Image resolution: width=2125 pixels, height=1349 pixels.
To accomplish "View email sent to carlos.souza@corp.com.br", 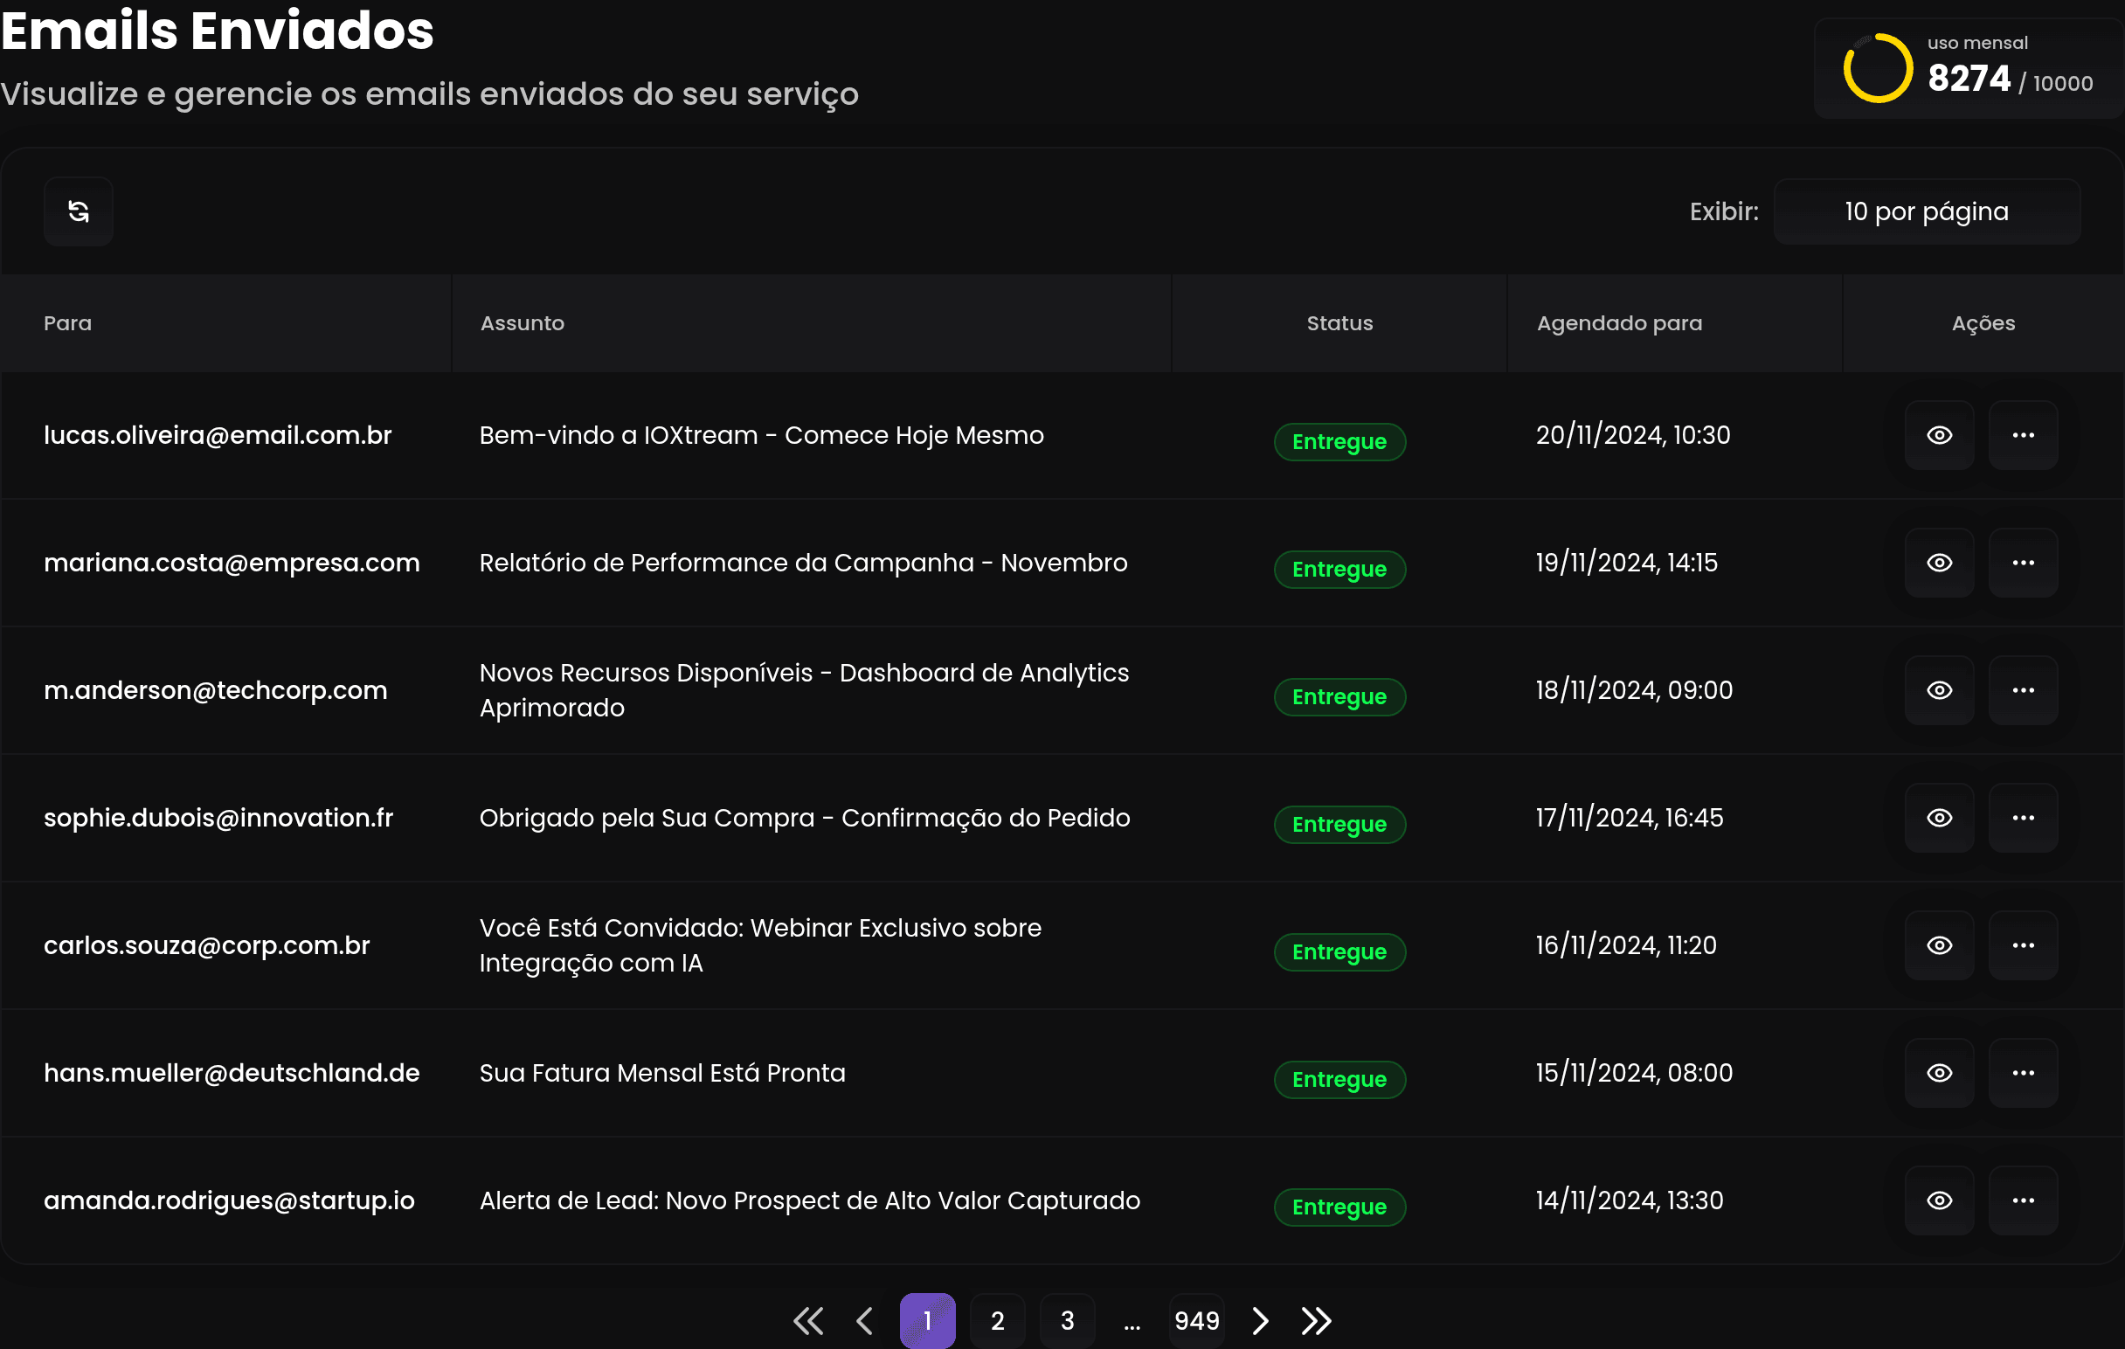I will 1939,945.
